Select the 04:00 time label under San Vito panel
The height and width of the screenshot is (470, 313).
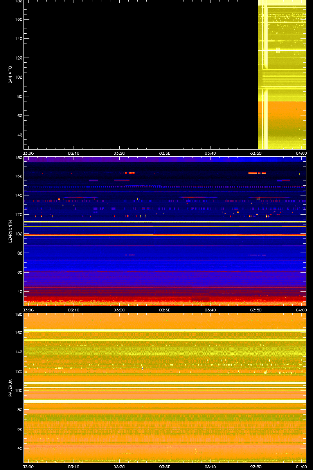tap(301, 154)
